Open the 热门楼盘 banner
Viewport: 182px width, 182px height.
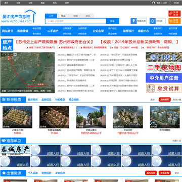(164, 57)
